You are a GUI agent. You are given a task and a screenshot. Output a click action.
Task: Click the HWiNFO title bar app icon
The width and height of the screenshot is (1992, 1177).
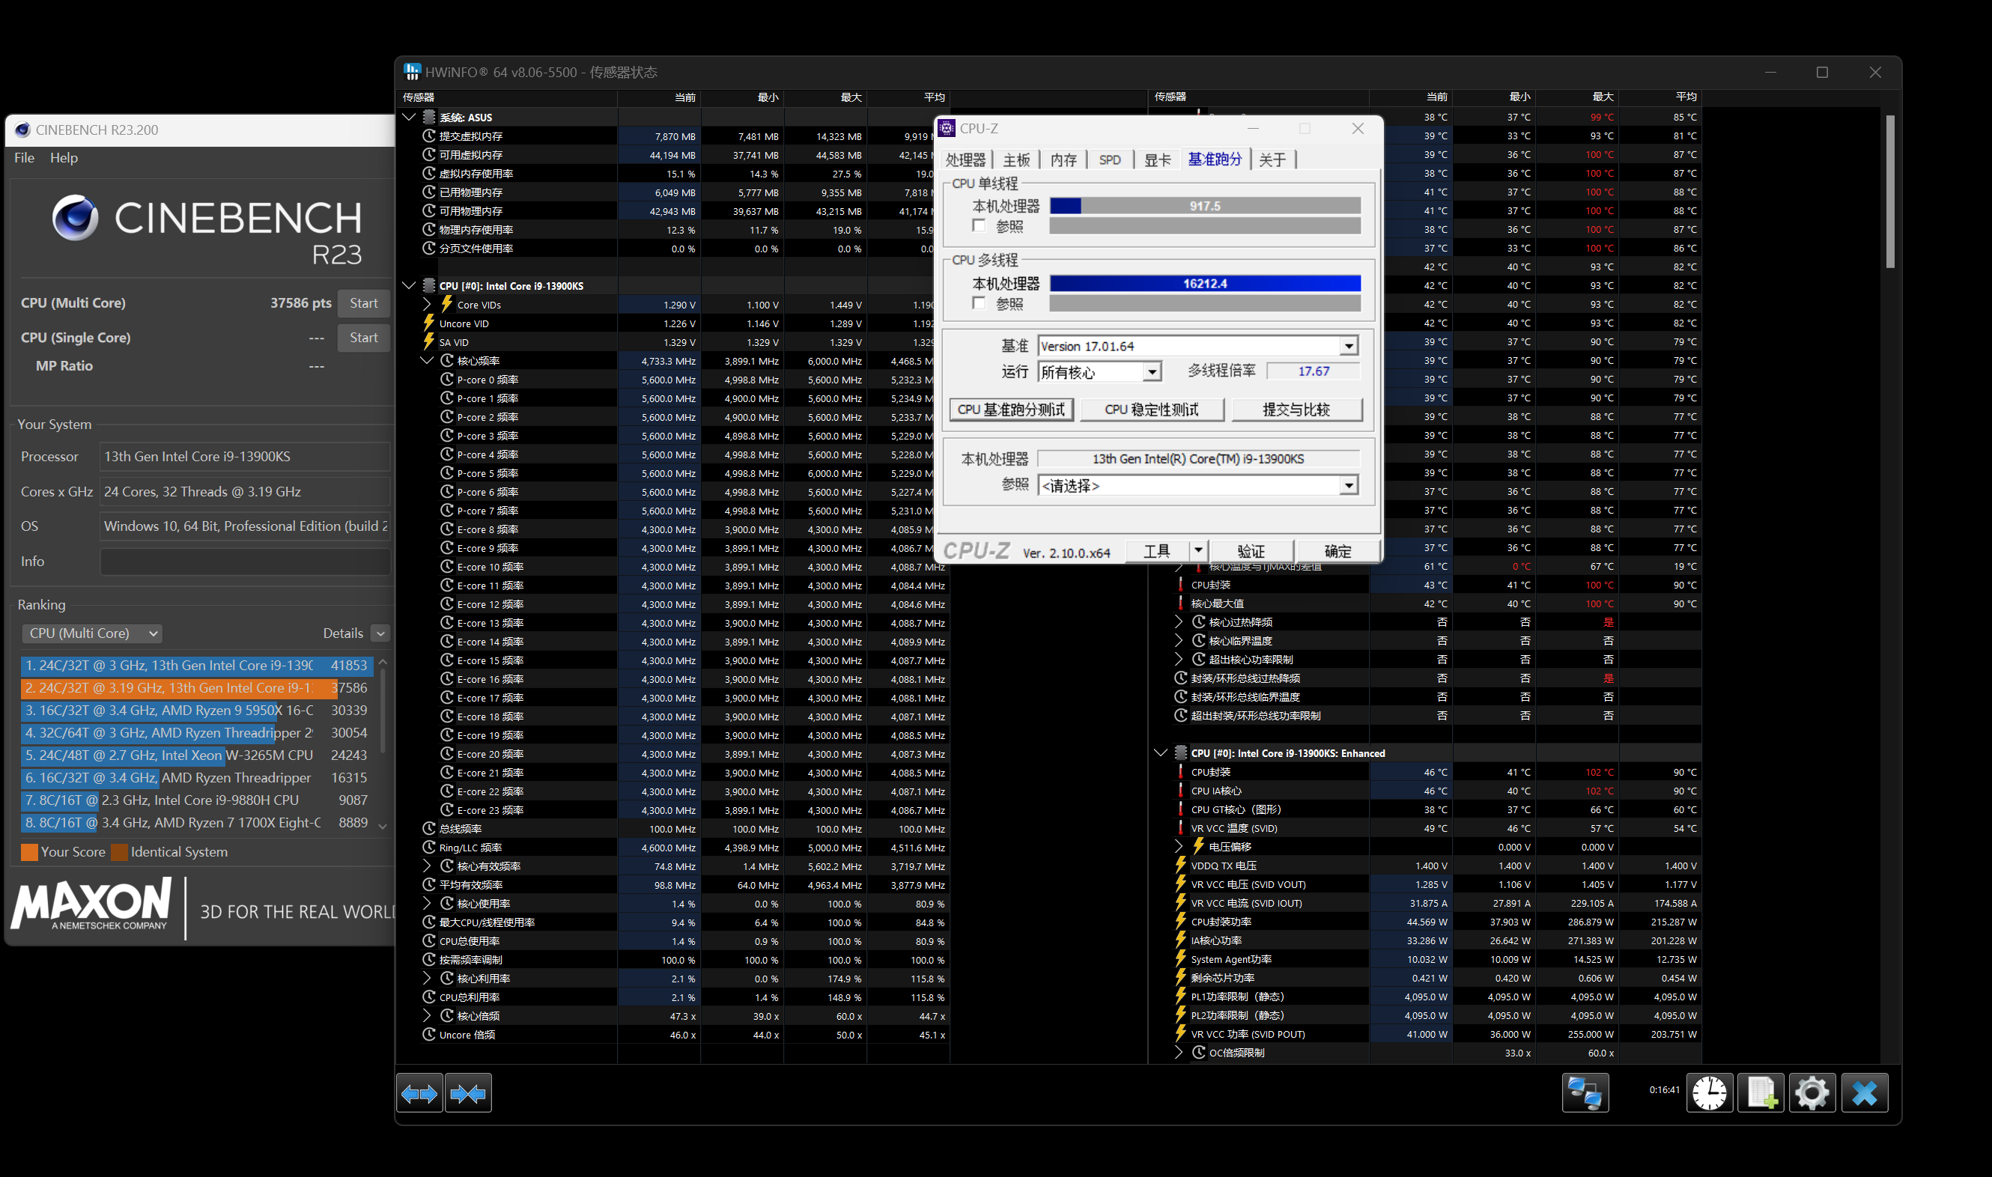[x=412, y=72]
